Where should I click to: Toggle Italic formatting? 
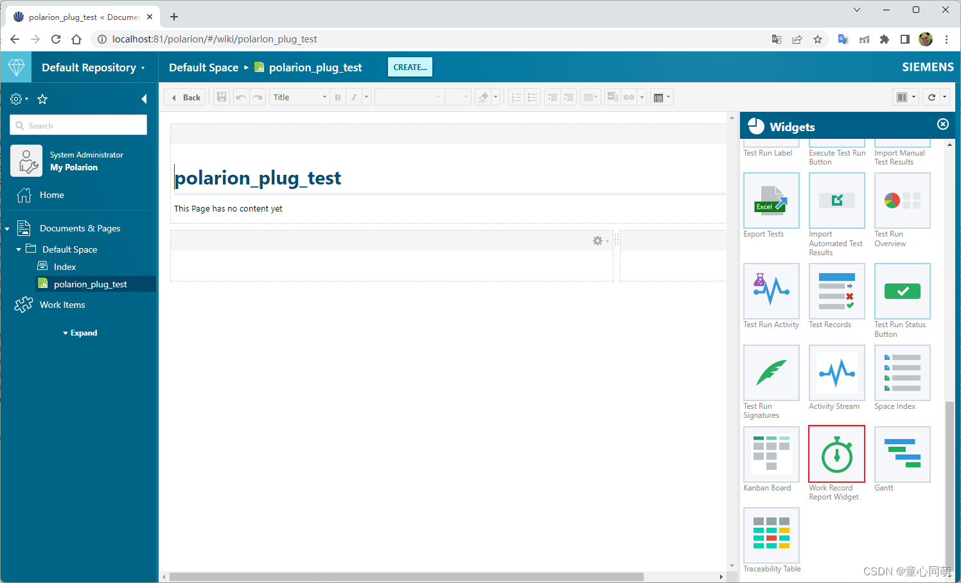coord(354,98)
